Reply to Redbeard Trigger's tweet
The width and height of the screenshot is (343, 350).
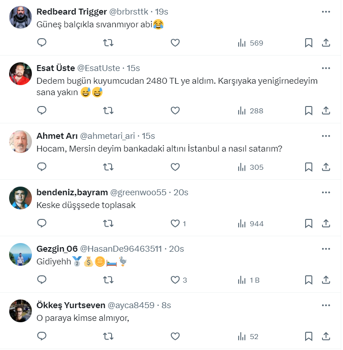(x=42, y=43)
